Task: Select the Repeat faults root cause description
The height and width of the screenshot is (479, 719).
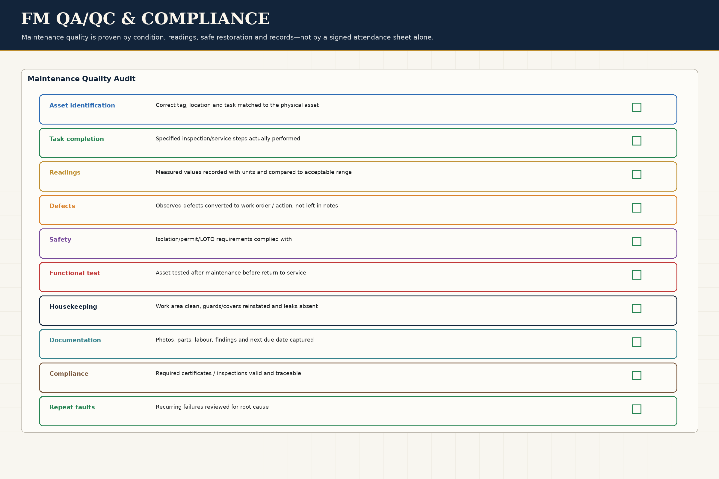Action: 212,407
